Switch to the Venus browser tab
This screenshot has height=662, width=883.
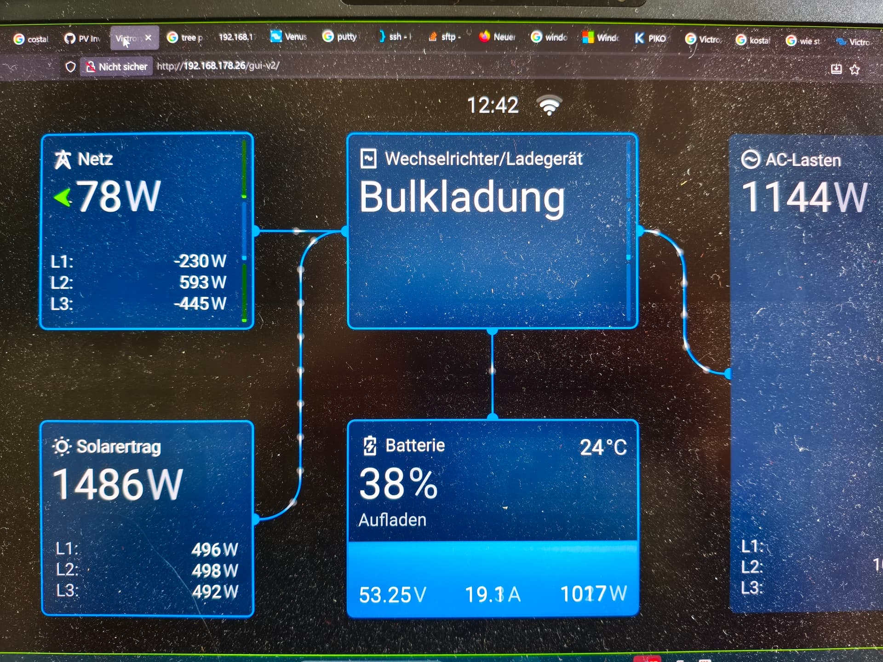289,37
